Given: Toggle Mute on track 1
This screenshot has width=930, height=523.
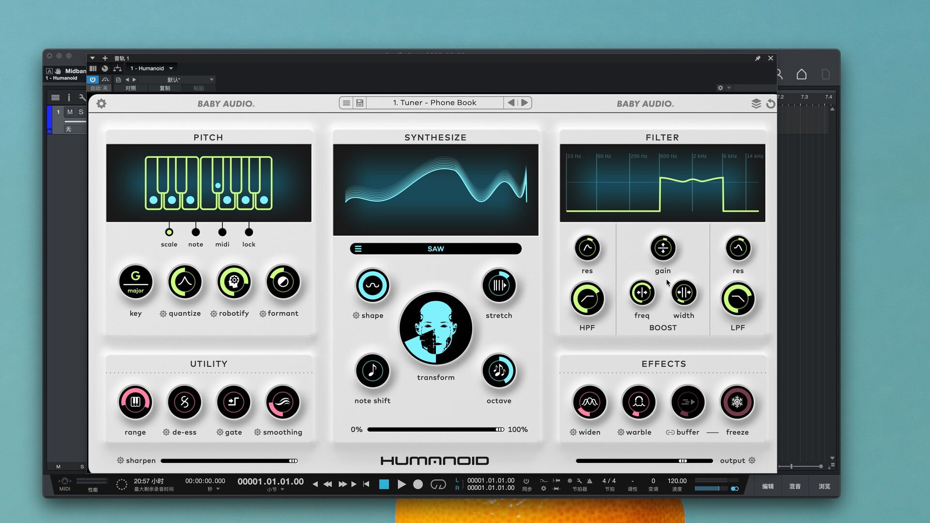Looking at the screenshot, I should point(70,112).
